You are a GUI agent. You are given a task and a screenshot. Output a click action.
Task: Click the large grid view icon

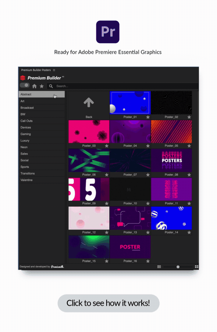(x=196, y=267)
